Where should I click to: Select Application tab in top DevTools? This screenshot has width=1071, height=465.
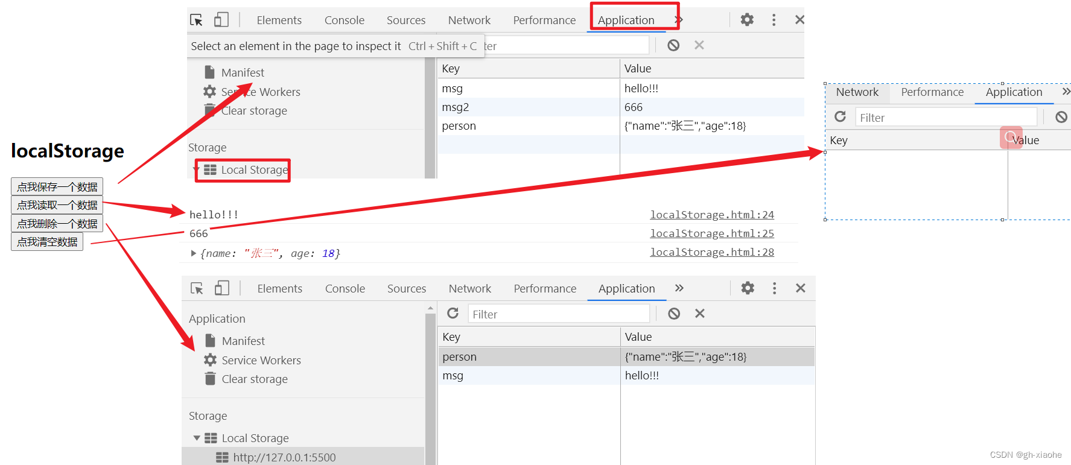point(626,20)
